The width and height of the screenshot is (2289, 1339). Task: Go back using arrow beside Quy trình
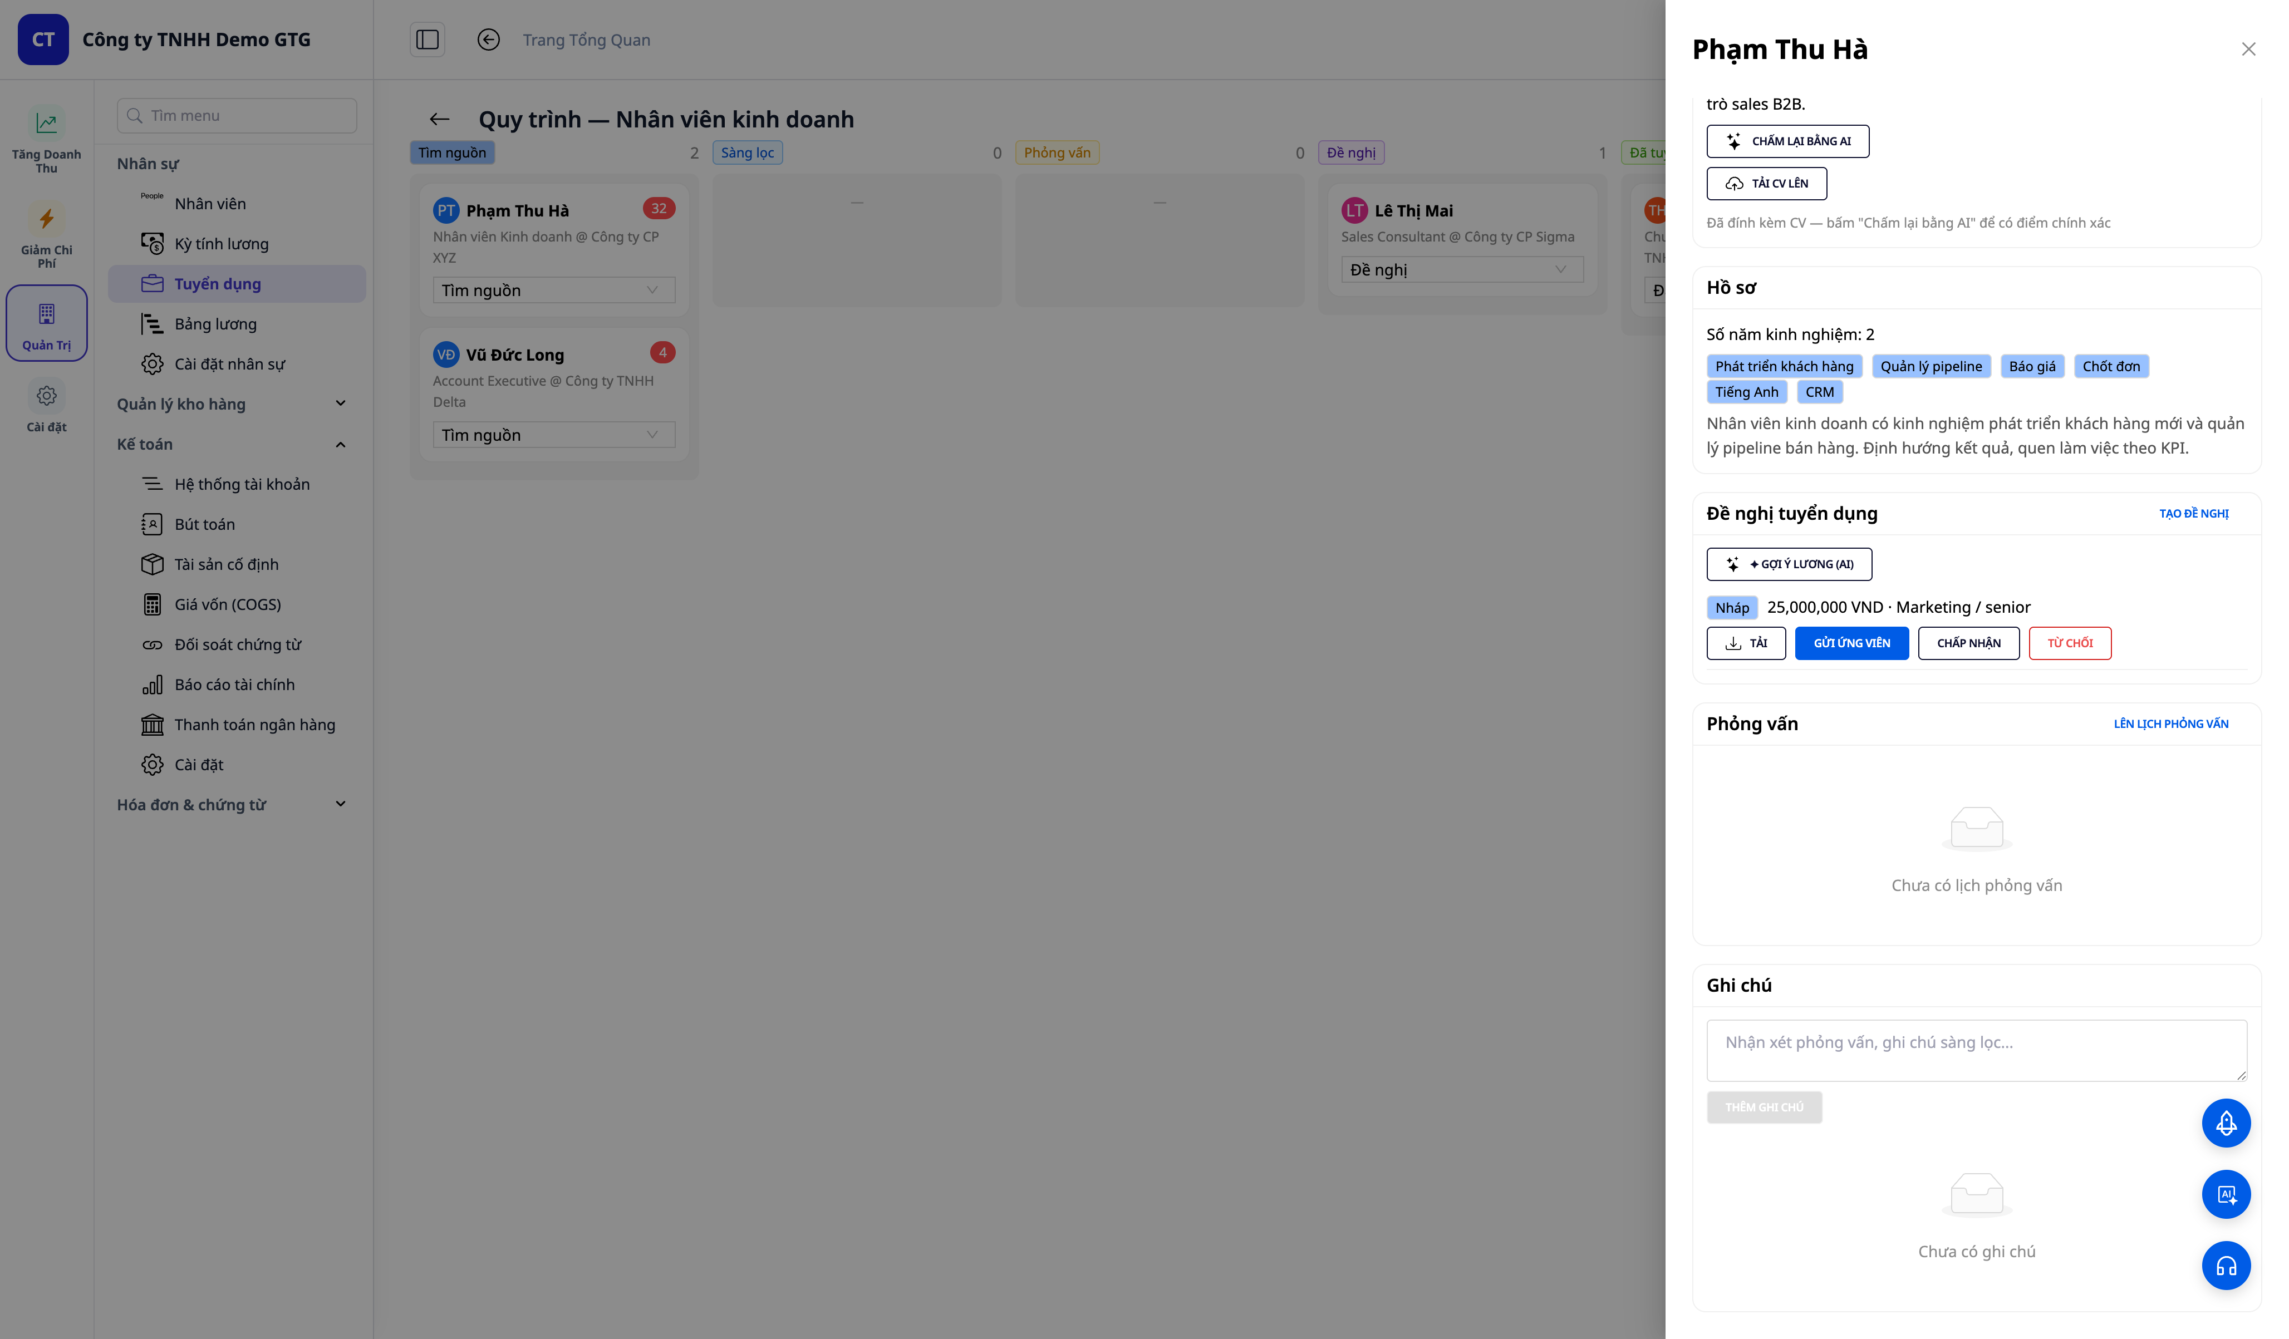(440, 119)
